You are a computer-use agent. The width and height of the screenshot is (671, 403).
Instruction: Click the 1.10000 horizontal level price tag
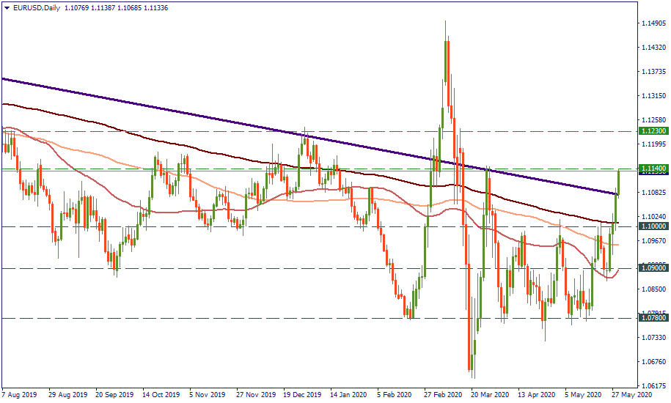[652, 226]
